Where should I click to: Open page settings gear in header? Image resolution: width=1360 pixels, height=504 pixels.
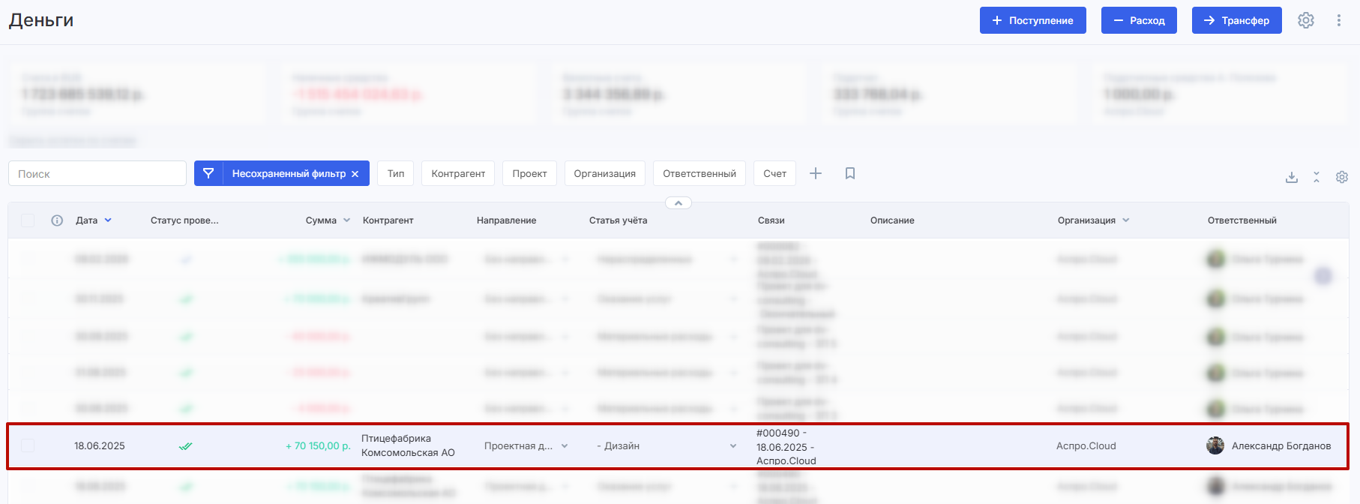coord(1306,20)
